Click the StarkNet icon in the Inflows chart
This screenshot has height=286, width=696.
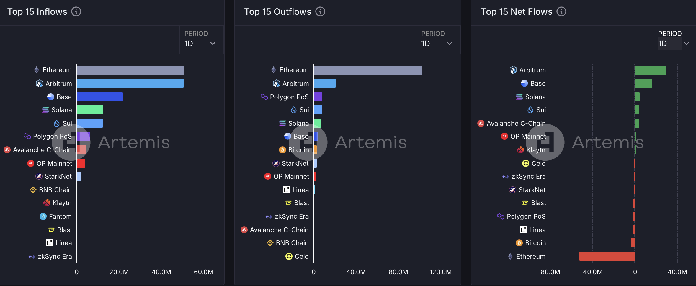pos(39,176)
